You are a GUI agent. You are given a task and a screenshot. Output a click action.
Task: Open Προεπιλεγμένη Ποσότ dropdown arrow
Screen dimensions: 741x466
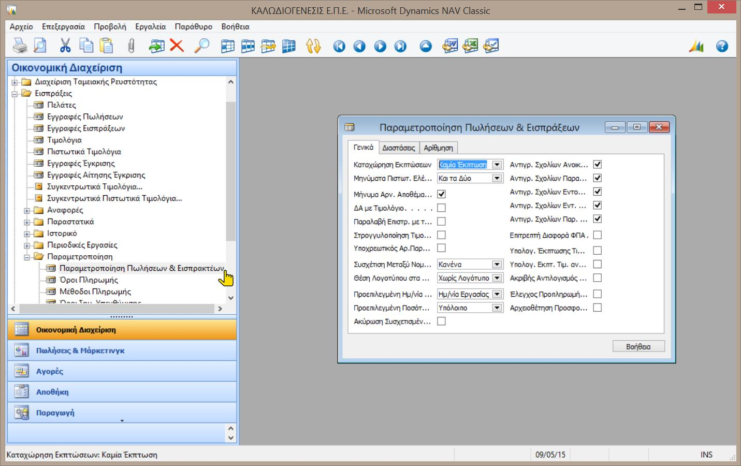[x=497, y=308]
